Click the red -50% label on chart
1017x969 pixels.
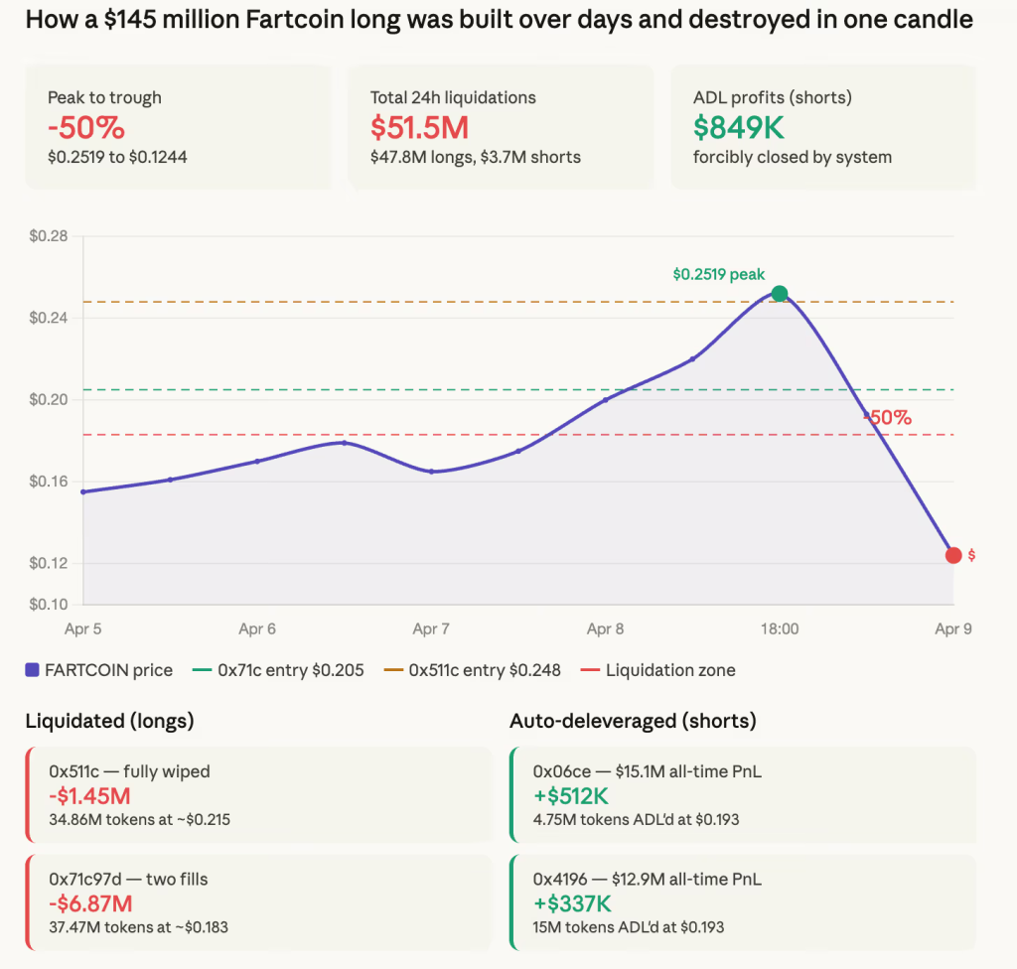coord(889,418)
